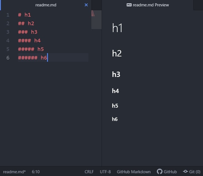
Task: Place cursor on line '### h3'
Action: (x=28, y=32)
